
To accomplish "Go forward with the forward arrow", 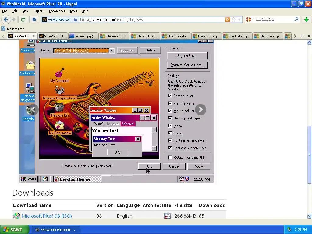I will click(x=13, y=19).
